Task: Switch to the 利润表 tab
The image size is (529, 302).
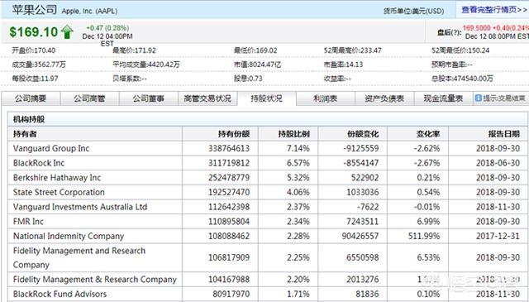Action: click(x=326, y=98)
